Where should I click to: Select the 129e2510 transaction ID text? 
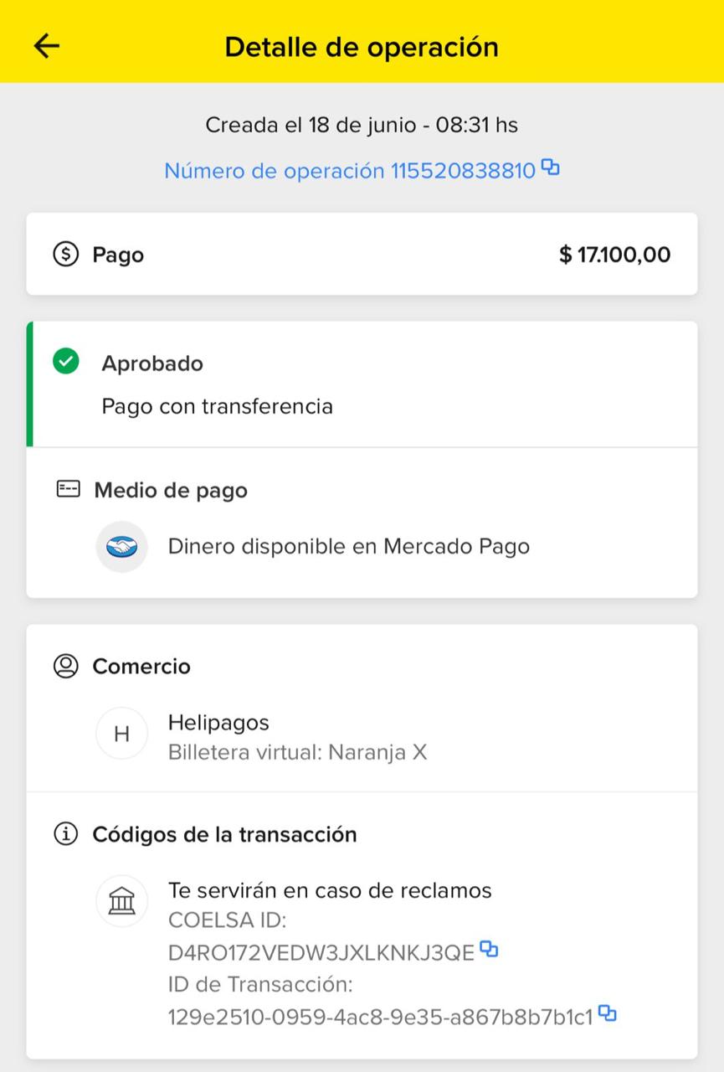pyautogui.click(x=381, y=1017)
